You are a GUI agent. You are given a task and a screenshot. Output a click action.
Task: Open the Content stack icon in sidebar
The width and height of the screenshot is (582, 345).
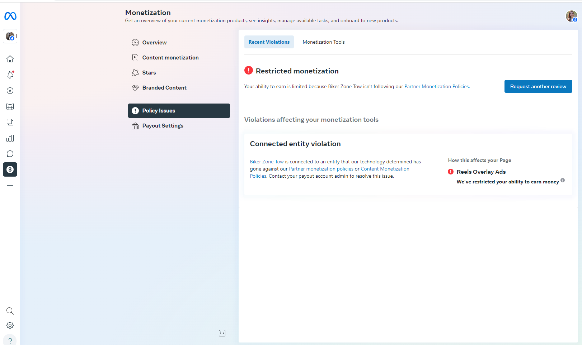10,122
